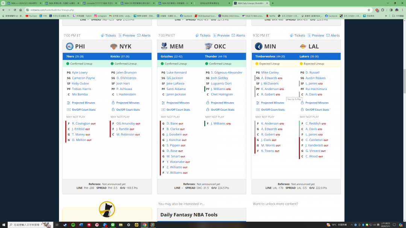Show hidden system tray icons chevron
Image resolution: width=406 pixels, height=228 pixels.
coord(351,225)
